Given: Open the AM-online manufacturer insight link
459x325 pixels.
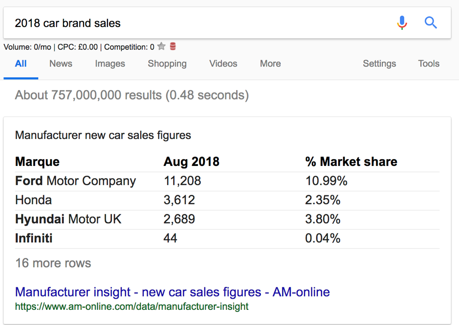Looking at the screenshot, I should click(172, 292).
